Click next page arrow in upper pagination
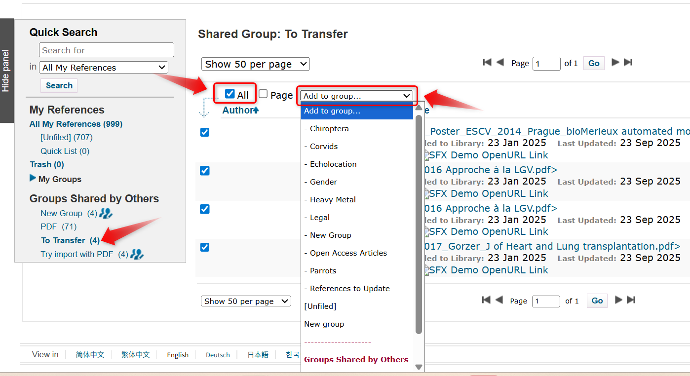This screenshot has height=376, width=690. [615, 62]
